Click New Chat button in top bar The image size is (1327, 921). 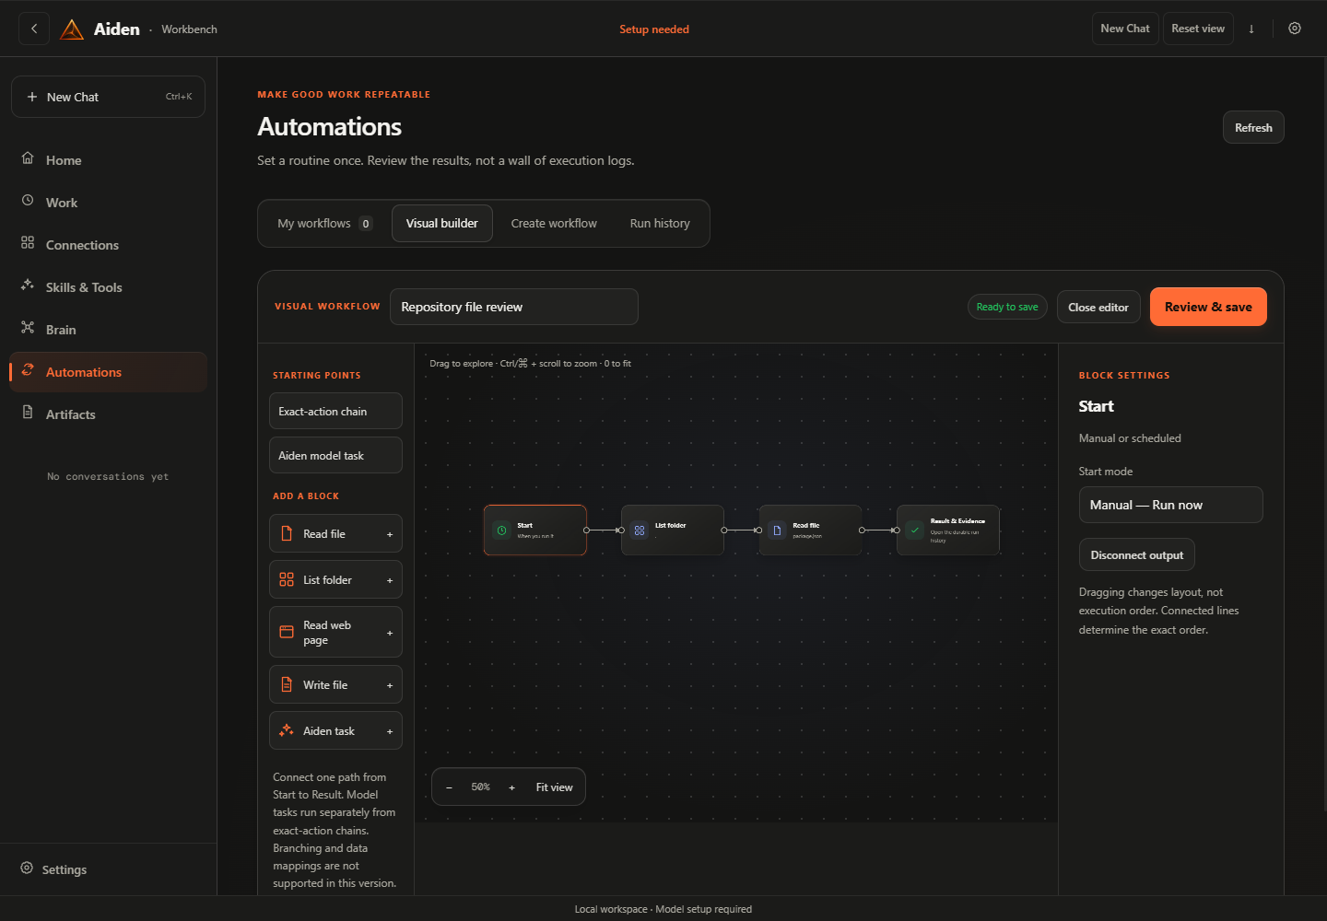tap(1125, 29)
